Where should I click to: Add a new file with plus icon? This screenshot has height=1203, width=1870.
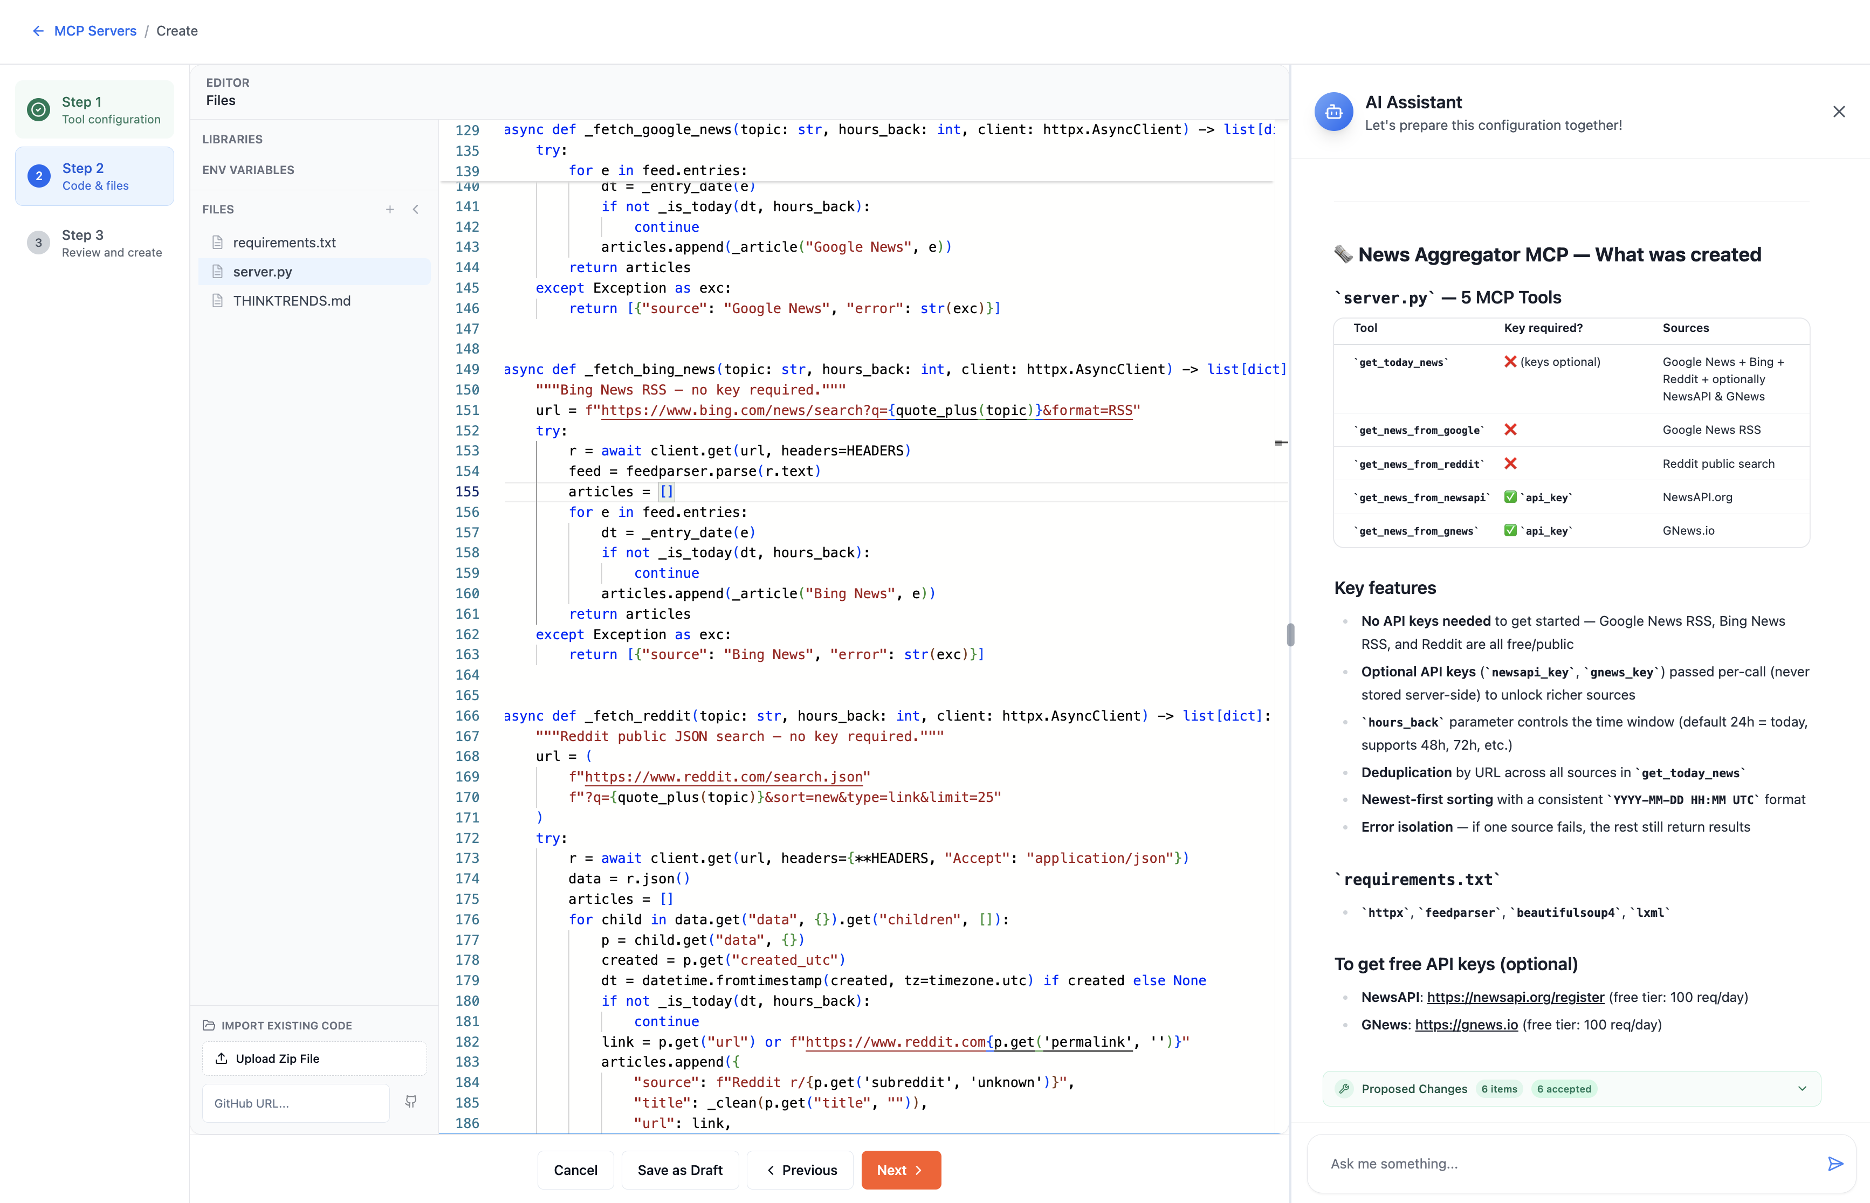point(390,209)
